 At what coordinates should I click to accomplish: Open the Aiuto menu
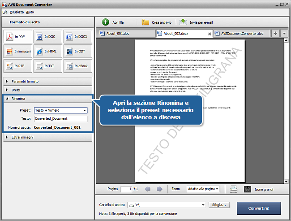tap(30, 12)
